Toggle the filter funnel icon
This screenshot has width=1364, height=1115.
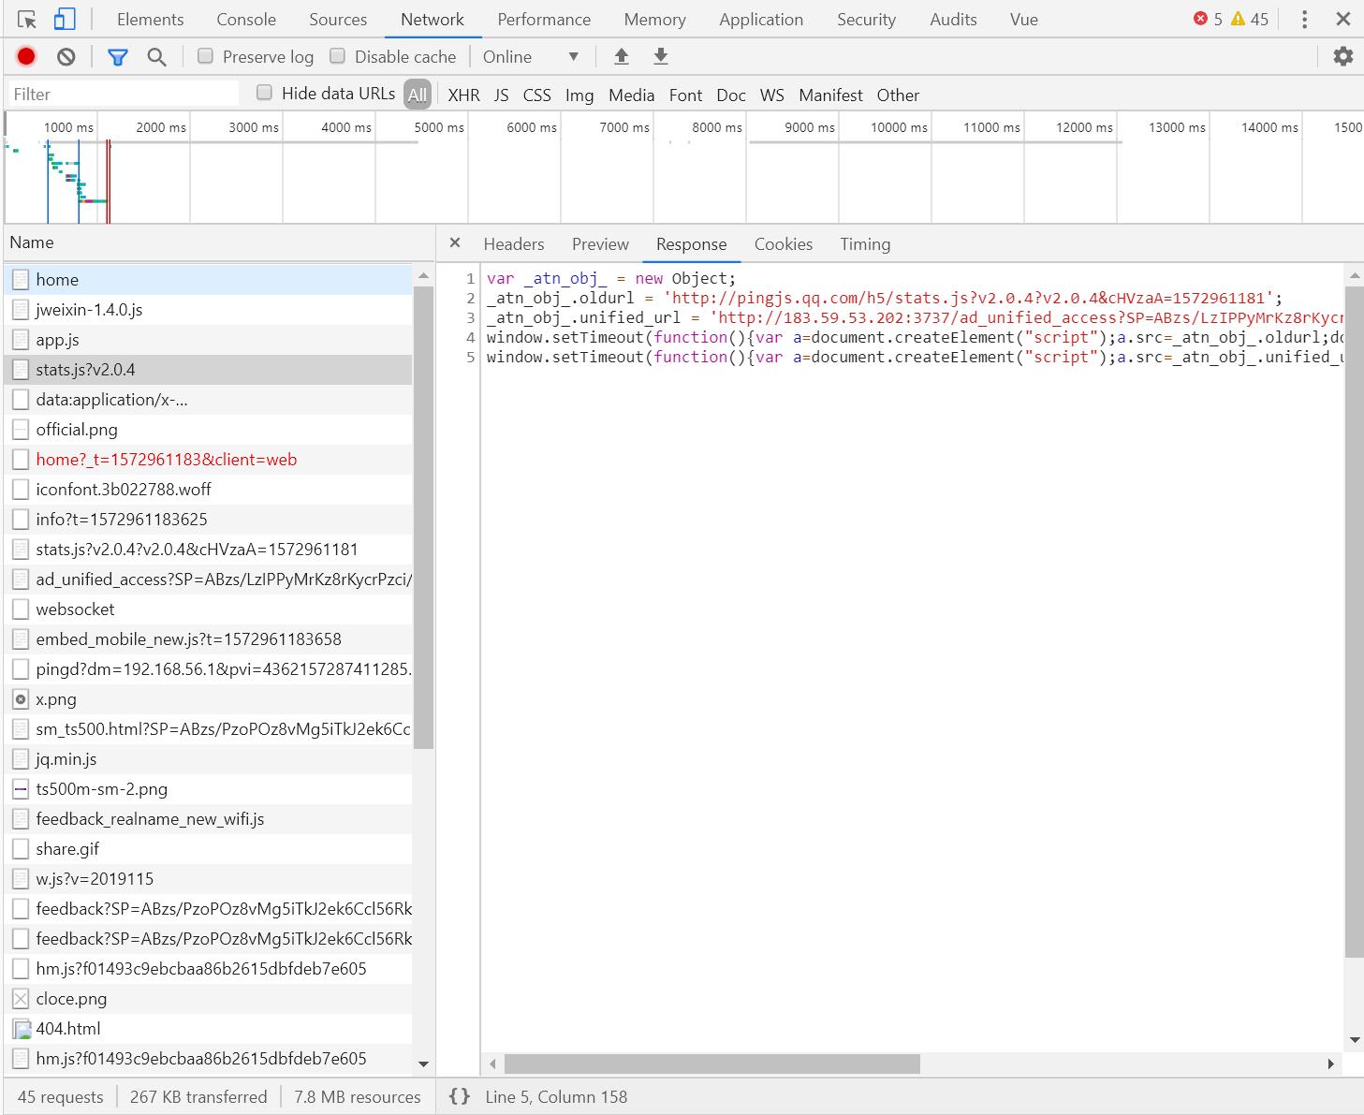pyautogui.click(x=117, y=57)
